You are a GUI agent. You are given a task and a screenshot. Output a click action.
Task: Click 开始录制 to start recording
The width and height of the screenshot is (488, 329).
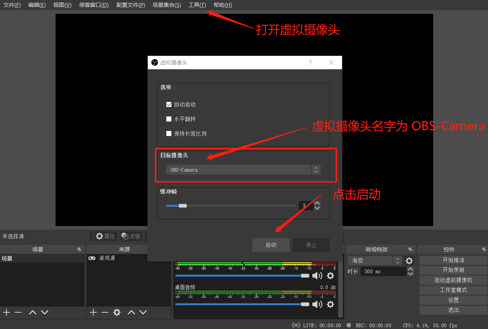pos(453,270)
